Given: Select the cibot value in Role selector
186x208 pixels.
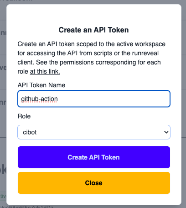Looking at the screenshot, I should [30, 132].
